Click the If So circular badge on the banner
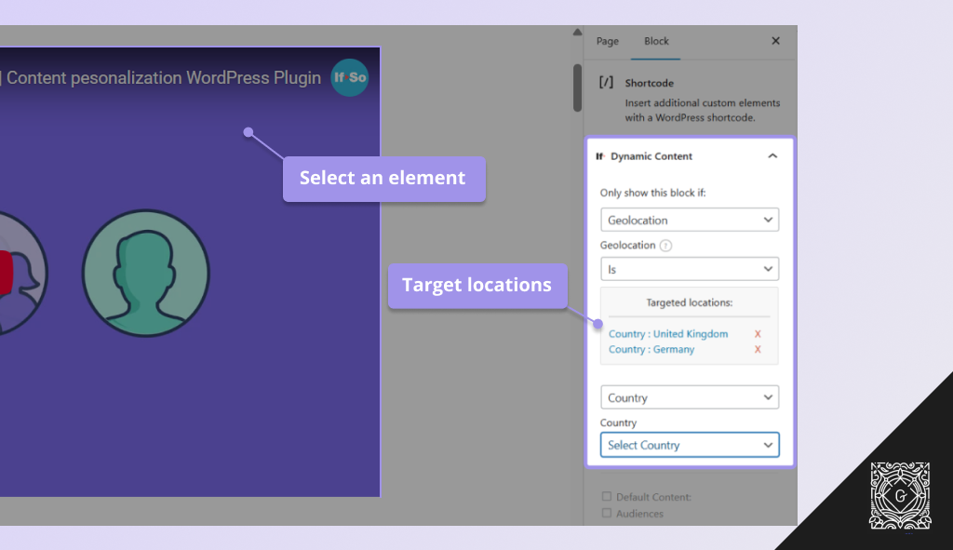Image resolution: width=953 pixels, height=550 pixels. pos(349,78)
